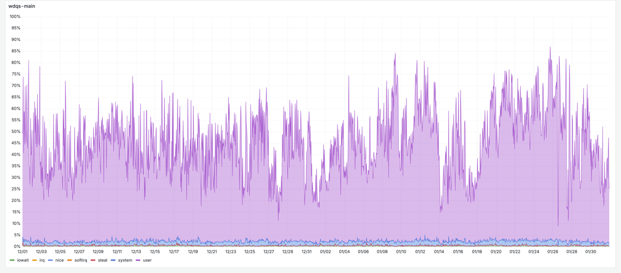Screen dimensions: 621x273
Task: Click the 12/31 date on the x-axis
Action: (307, 252)
